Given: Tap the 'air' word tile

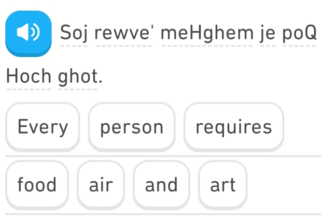Looking at the screenshot, I should point(101,185).
